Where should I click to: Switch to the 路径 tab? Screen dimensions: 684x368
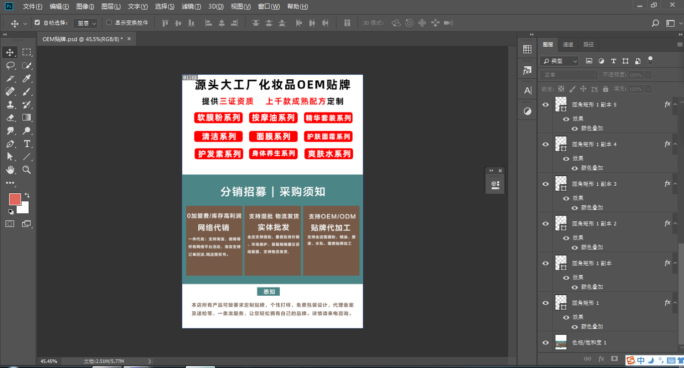589,45
